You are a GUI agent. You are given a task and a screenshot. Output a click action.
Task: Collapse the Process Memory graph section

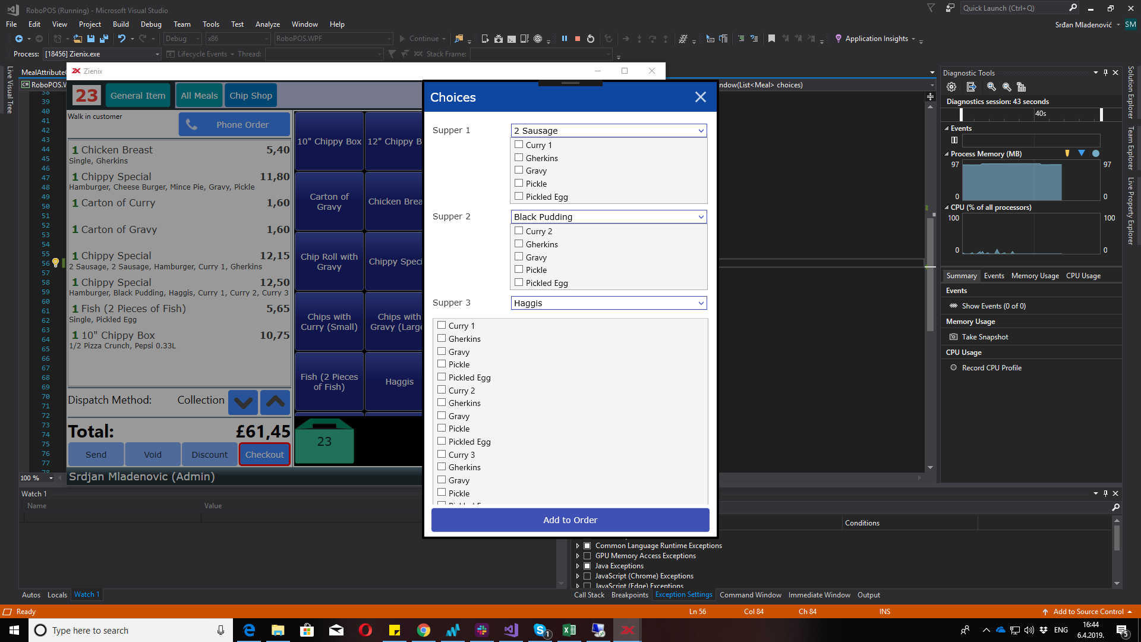click(947, 154)
